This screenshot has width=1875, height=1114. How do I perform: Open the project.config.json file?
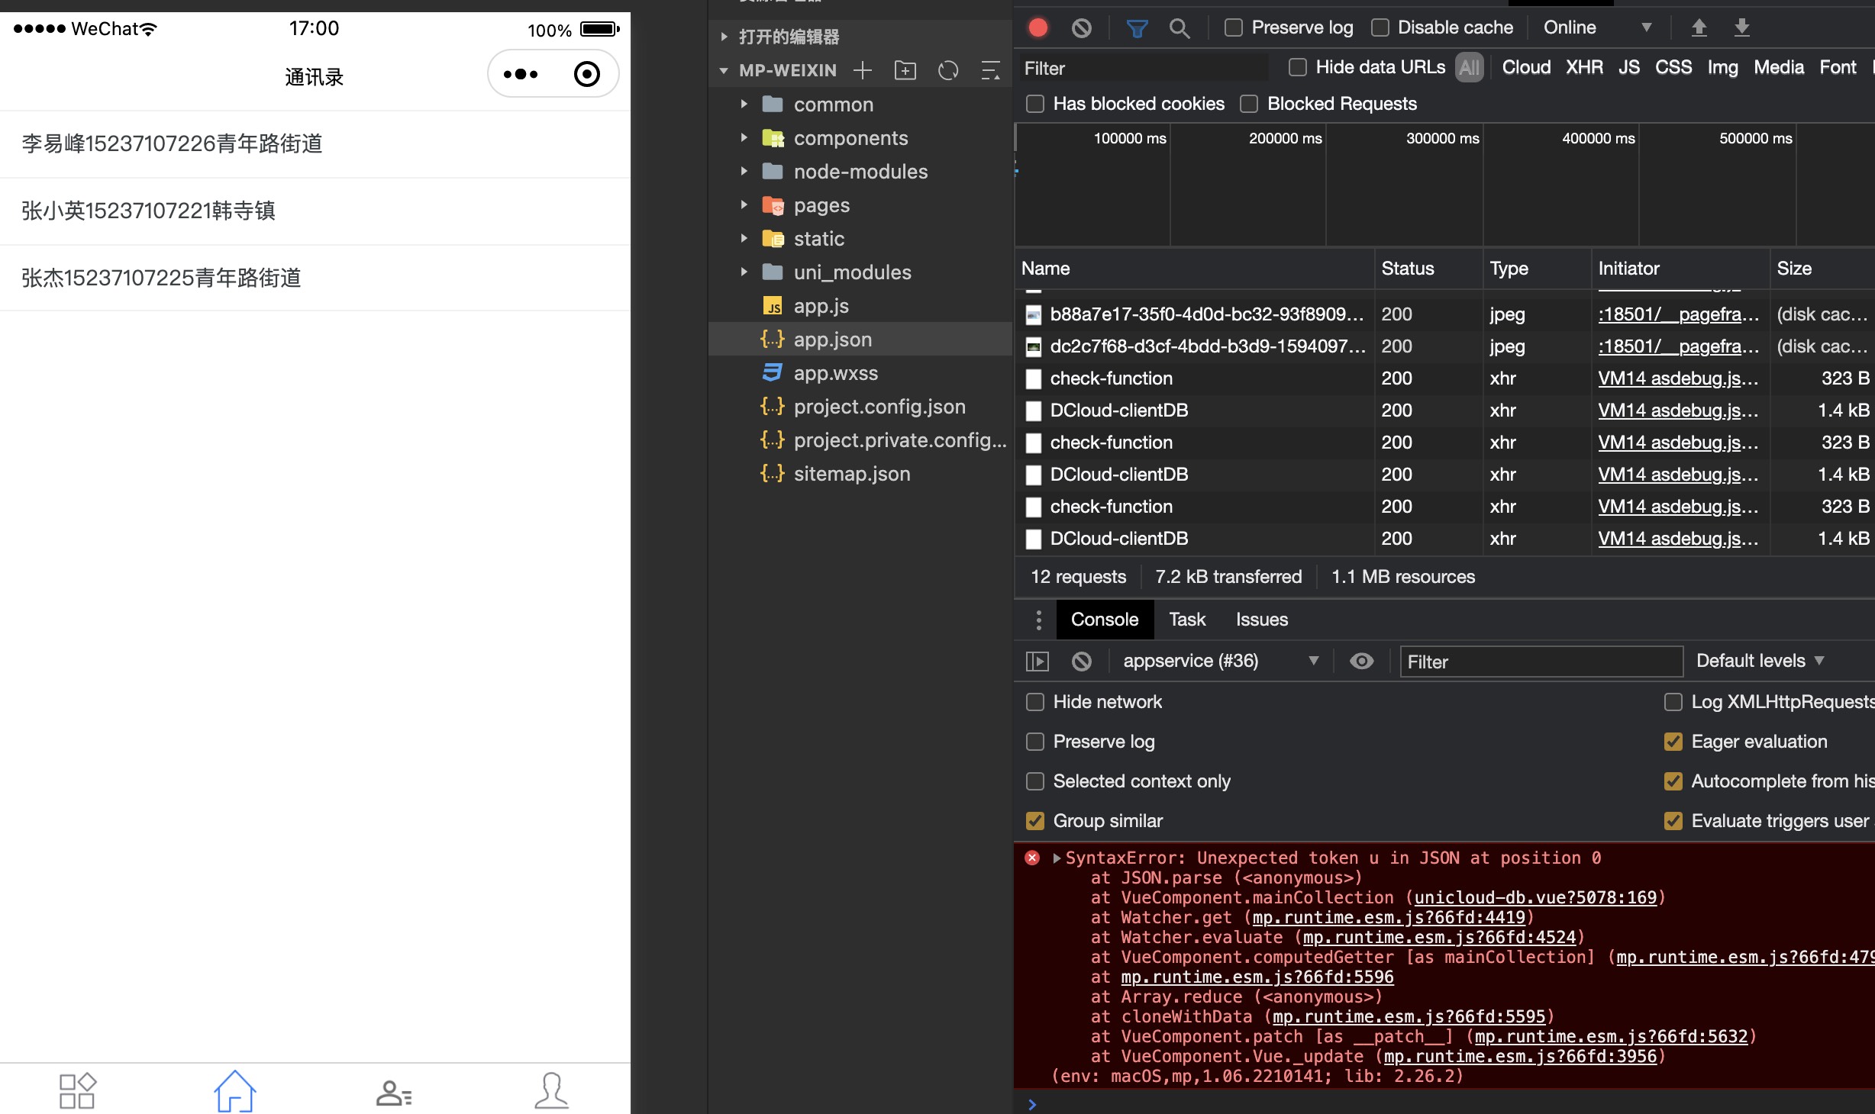click(879, 407)
